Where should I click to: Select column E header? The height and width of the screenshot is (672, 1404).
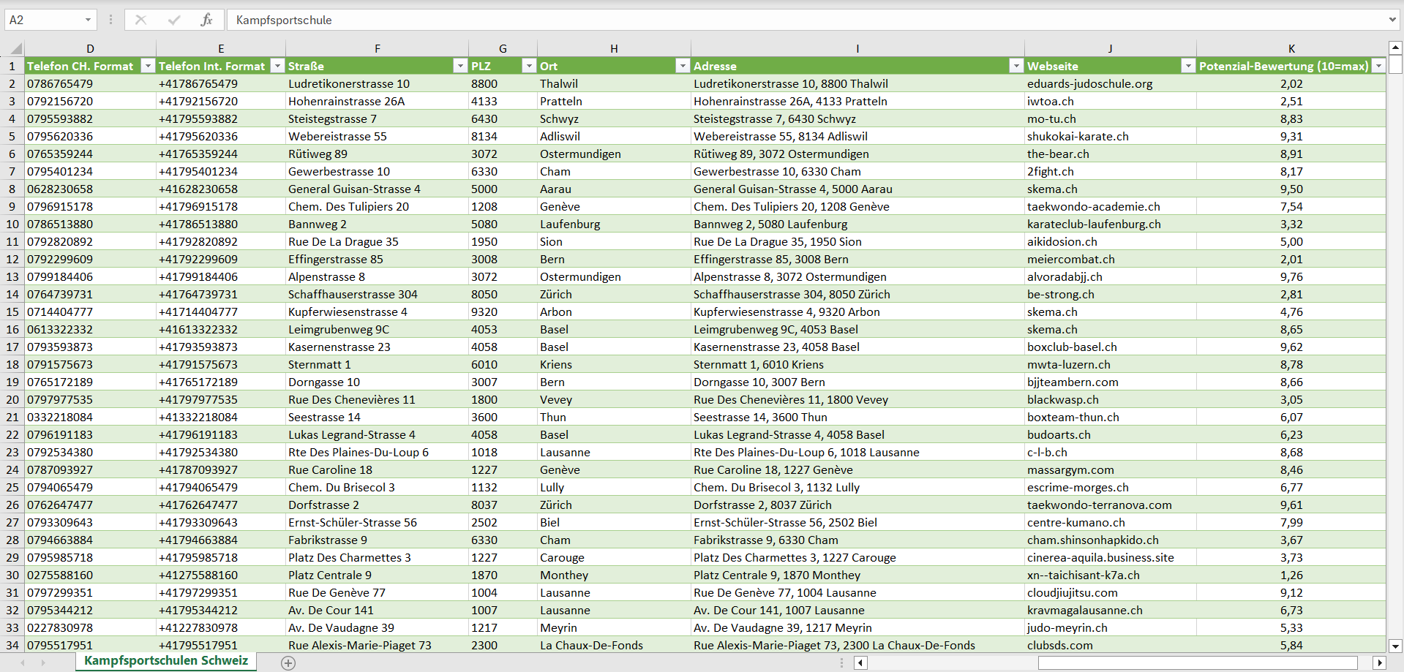(x=221, y=49)
